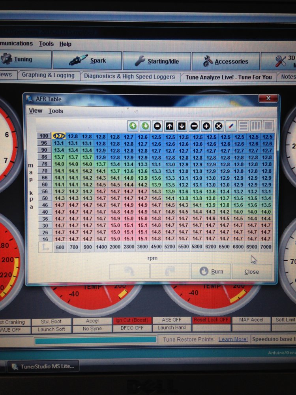The height and width of the screenshot is (395, 296).
Task: Open the Spark toolbar menu
Action: coord(87,60)
